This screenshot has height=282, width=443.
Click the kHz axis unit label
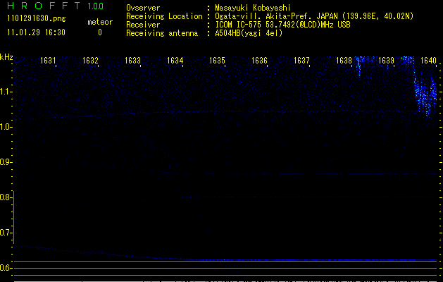6,57
